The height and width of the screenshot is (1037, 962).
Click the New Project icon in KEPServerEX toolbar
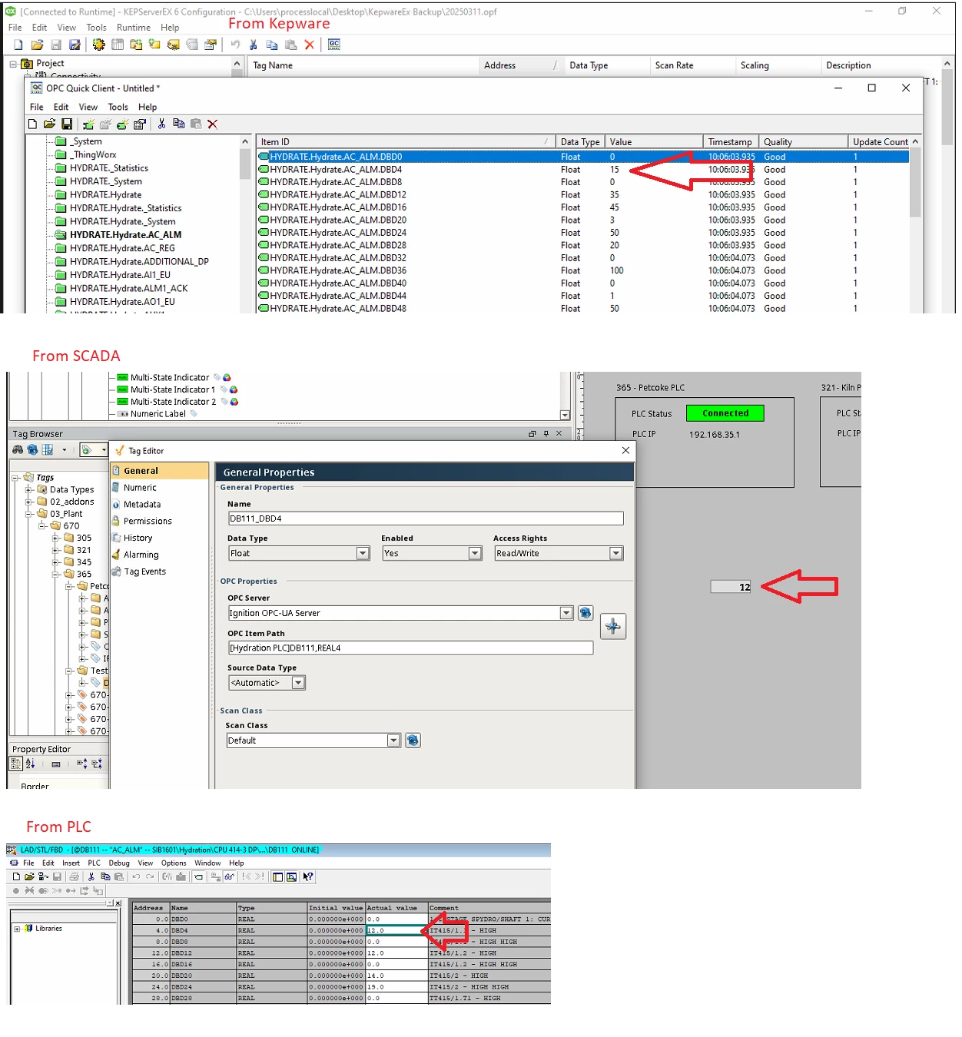[18, 45]
